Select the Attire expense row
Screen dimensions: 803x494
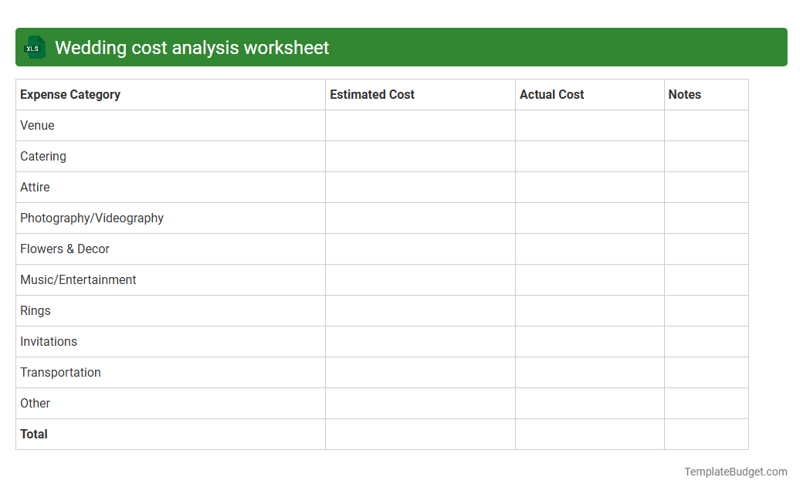[35, 187]
